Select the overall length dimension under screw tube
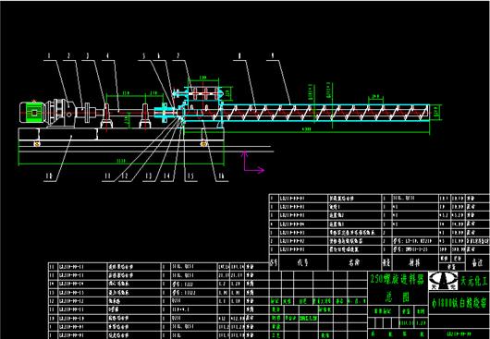Viewport: 490px width, 339px height. [x=307, y=130]
